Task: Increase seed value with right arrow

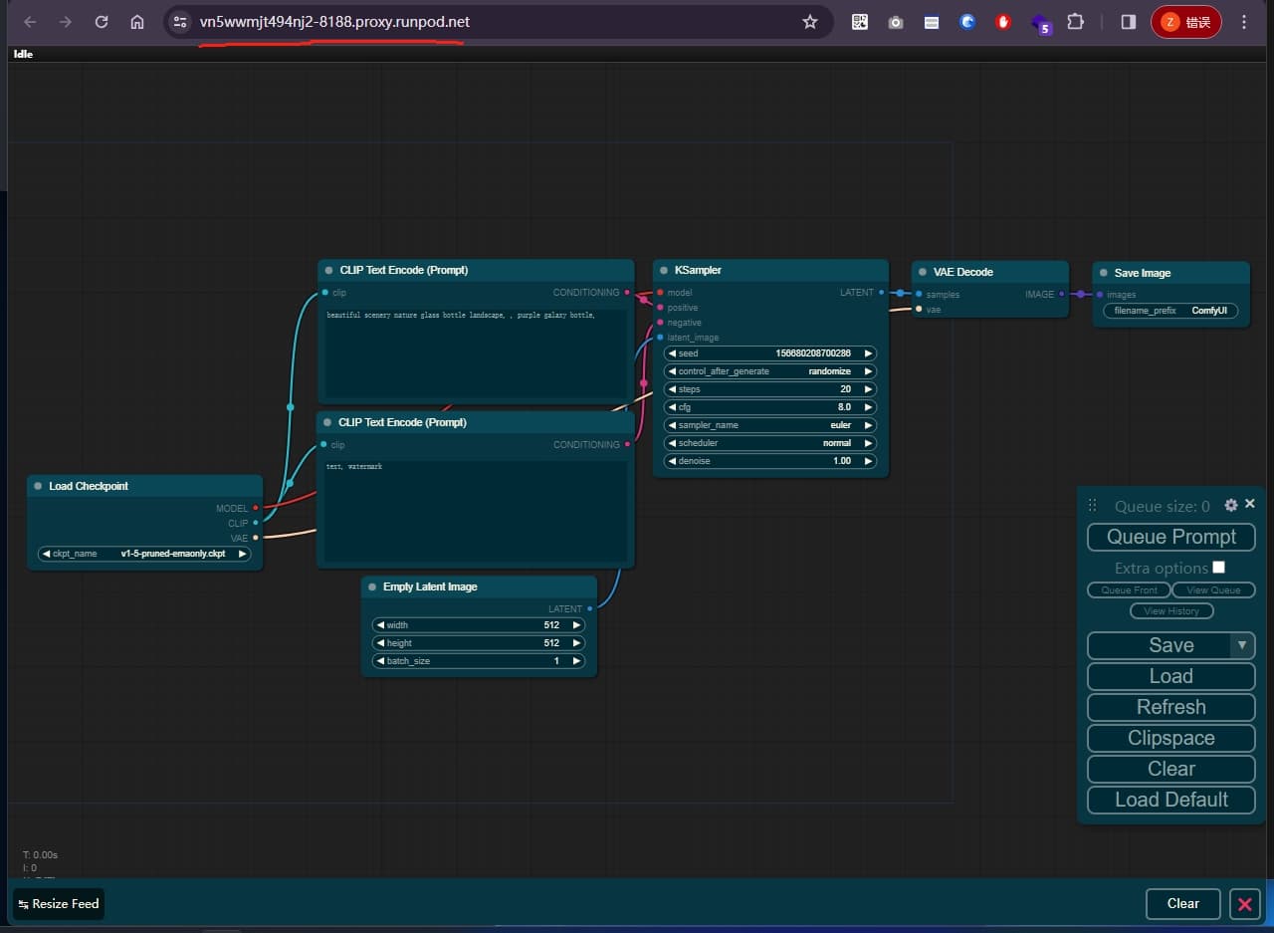Action: (x=868, y=353)
